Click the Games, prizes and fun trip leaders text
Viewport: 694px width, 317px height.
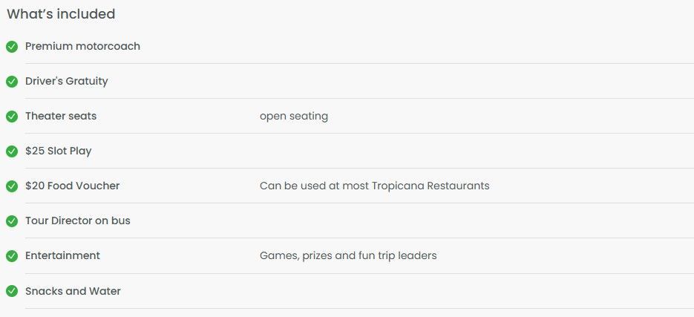348,256
